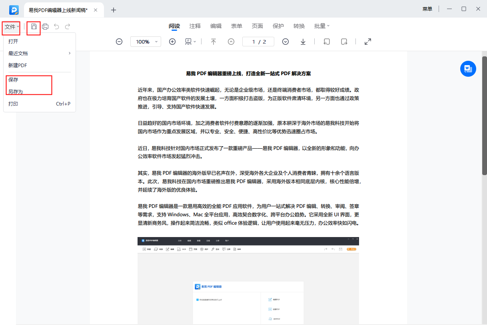Jump to first page icon
The image size is (487, 325).
coord(214,42)
